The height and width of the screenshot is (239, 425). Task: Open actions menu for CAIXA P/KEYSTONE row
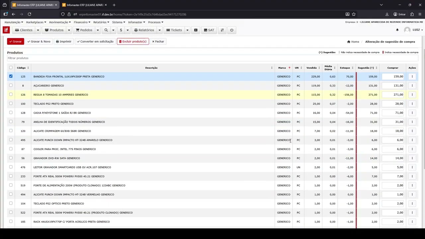pyautogui.click(x=412, y=113)
